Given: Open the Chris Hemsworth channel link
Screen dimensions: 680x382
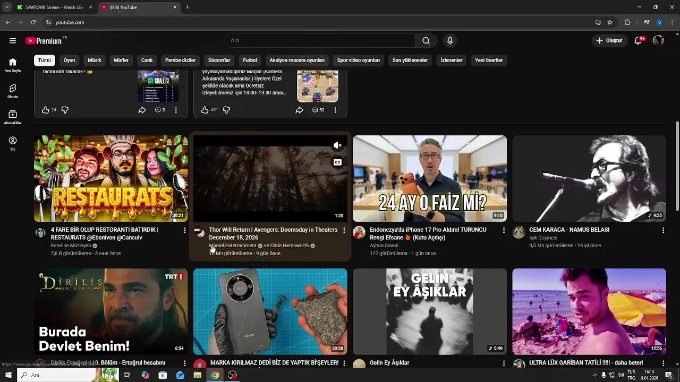Looking at the screenshot, I should [289, 246].
